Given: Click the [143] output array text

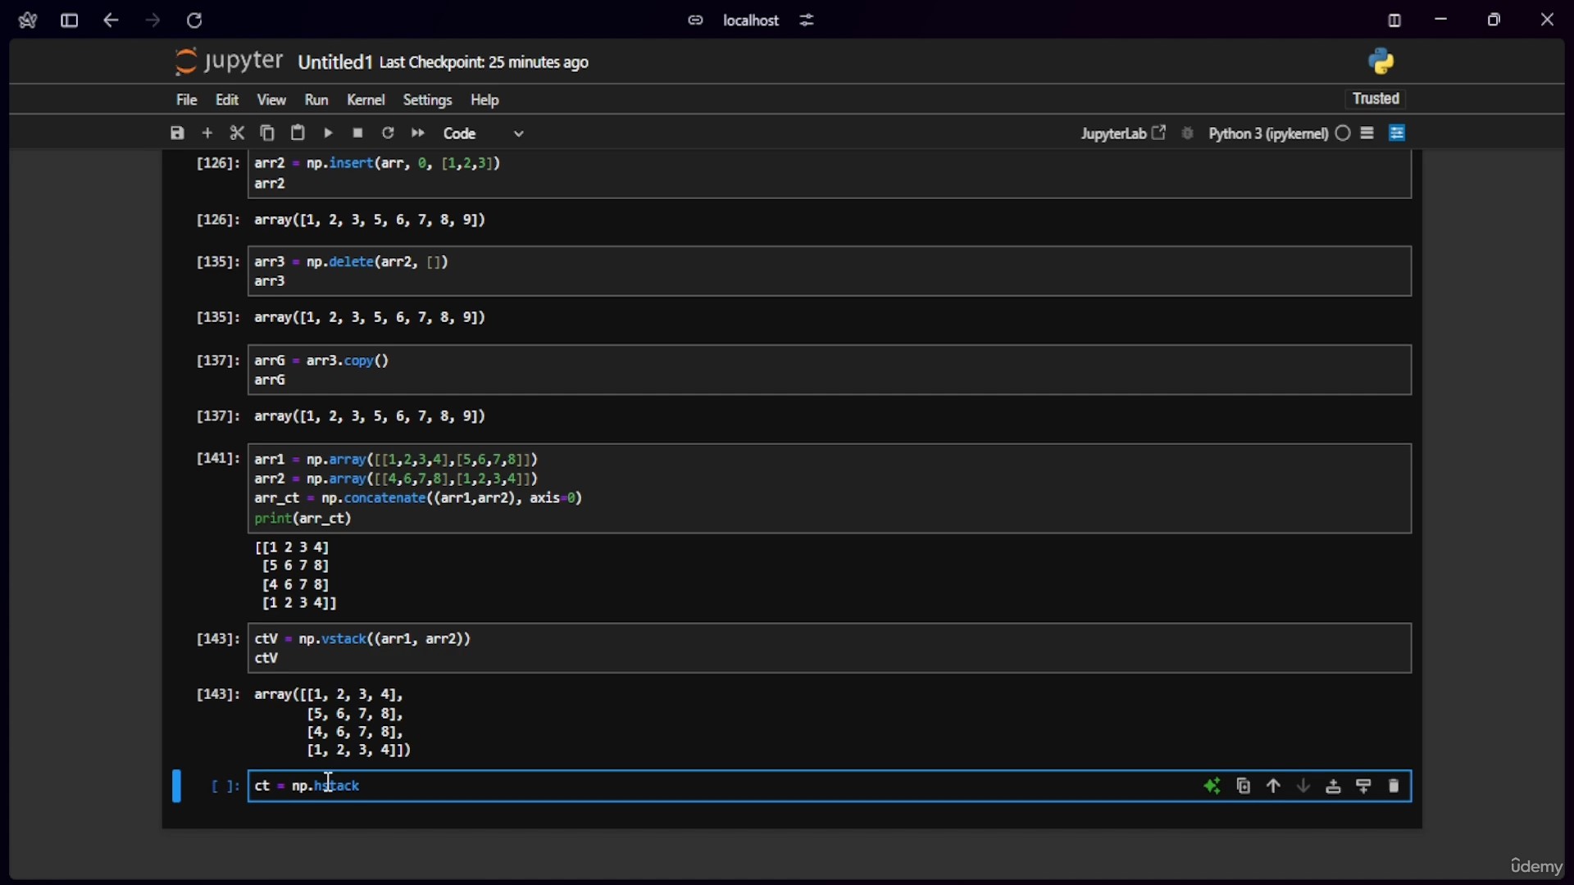Looking at the screenshot, I should [x=334, y=724].
